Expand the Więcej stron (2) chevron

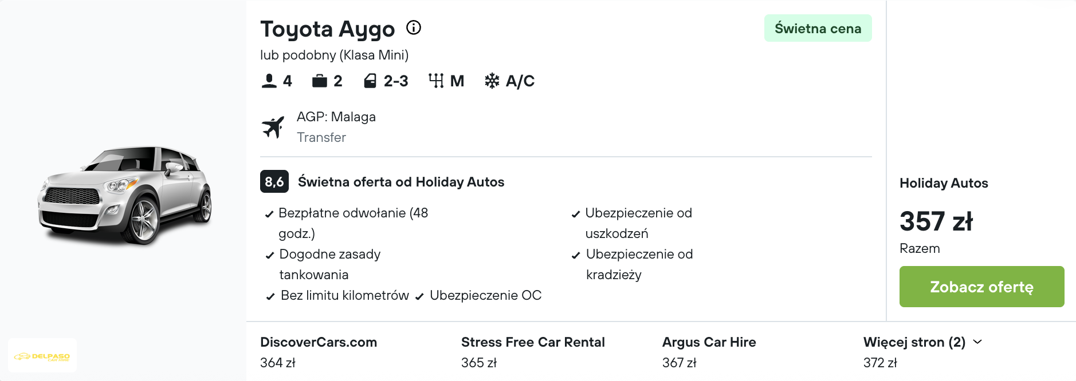click(x=977, y=342)
